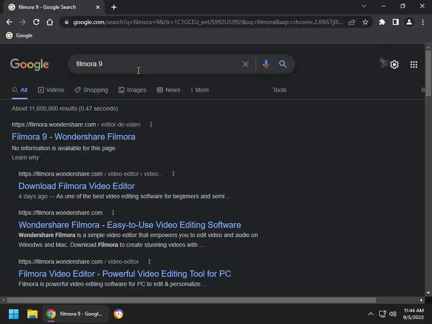Image resolution: width=432 pixels, height=324 pixels.
Task: Open Chrome's three-dot menu
Action: [423, 22]
